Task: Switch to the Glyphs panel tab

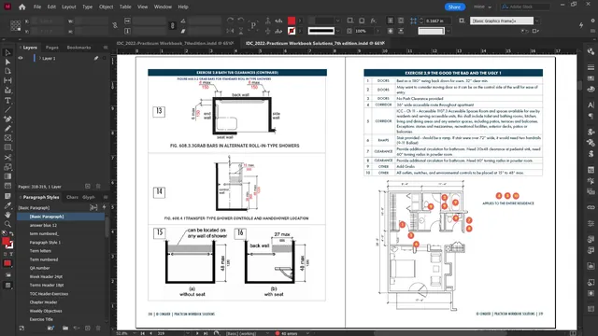Action: point(89,197)
